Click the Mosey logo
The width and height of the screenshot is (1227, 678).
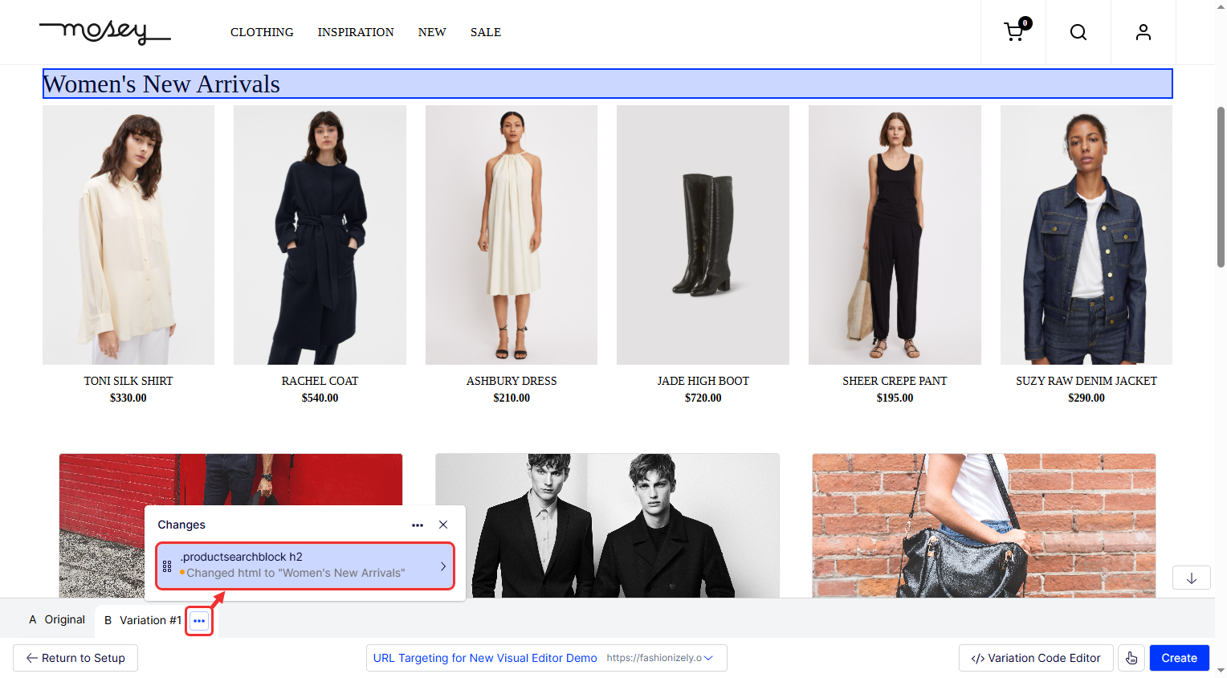click(x=104, y=32)
